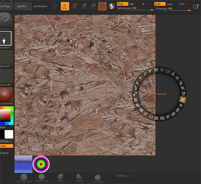Pick the DamStandard brush
Image resolution: width=201 pixels, height=184 pixels.
24,177
